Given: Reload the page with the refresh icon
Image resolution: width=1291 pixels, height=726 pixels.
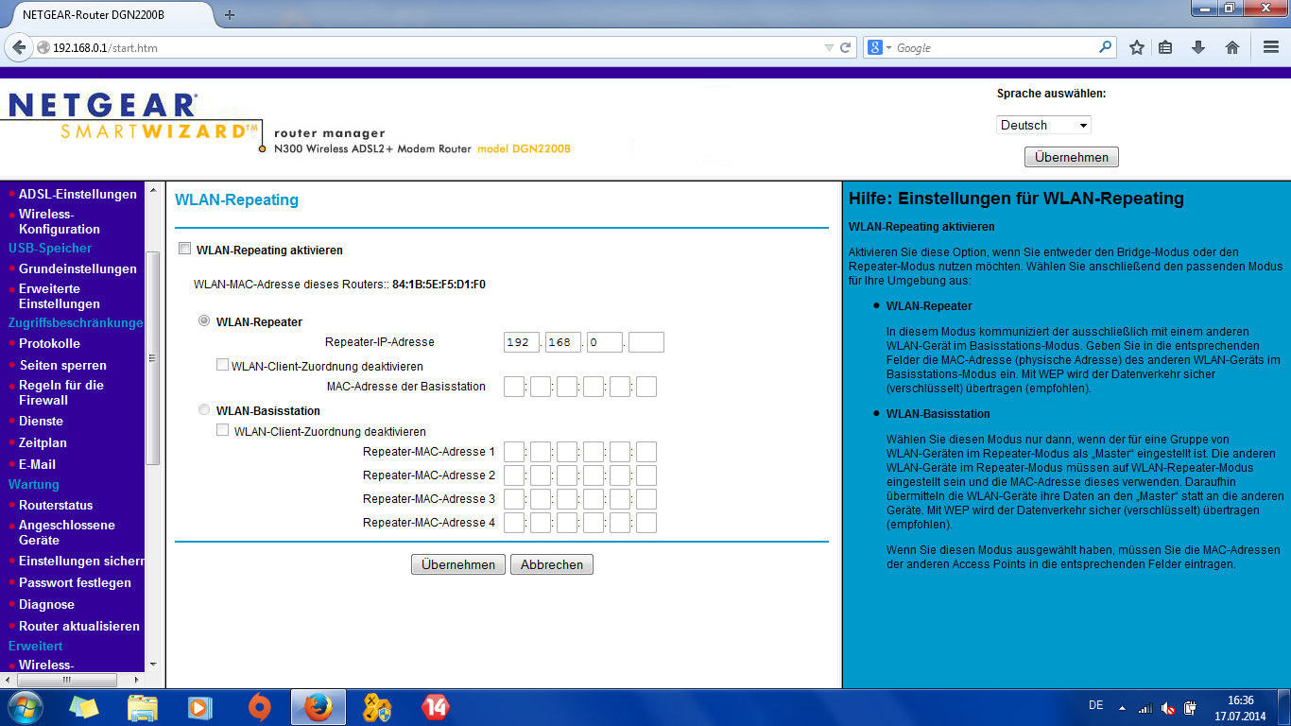Looking at the screenshot, I should (x=846, y=47).
